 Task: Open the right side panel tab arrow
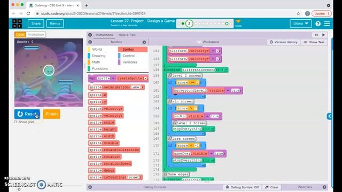coord(329,116)
